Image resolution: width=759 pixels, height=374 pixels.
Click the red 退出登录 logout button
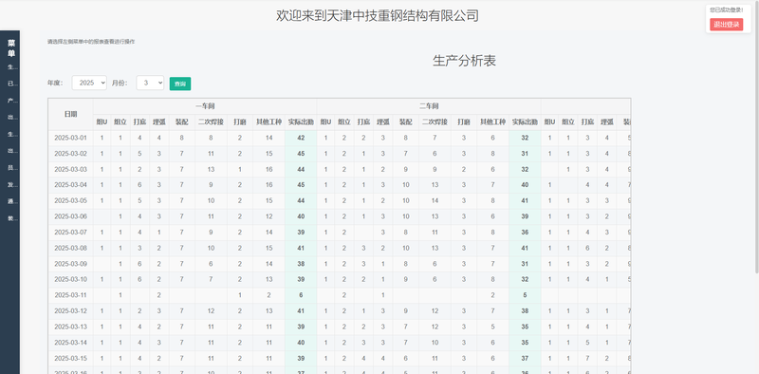(726, 25)
